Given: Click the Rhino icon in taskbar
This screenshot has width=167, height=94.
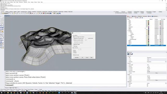Looking at the screenshot, I should click(75, 93).
